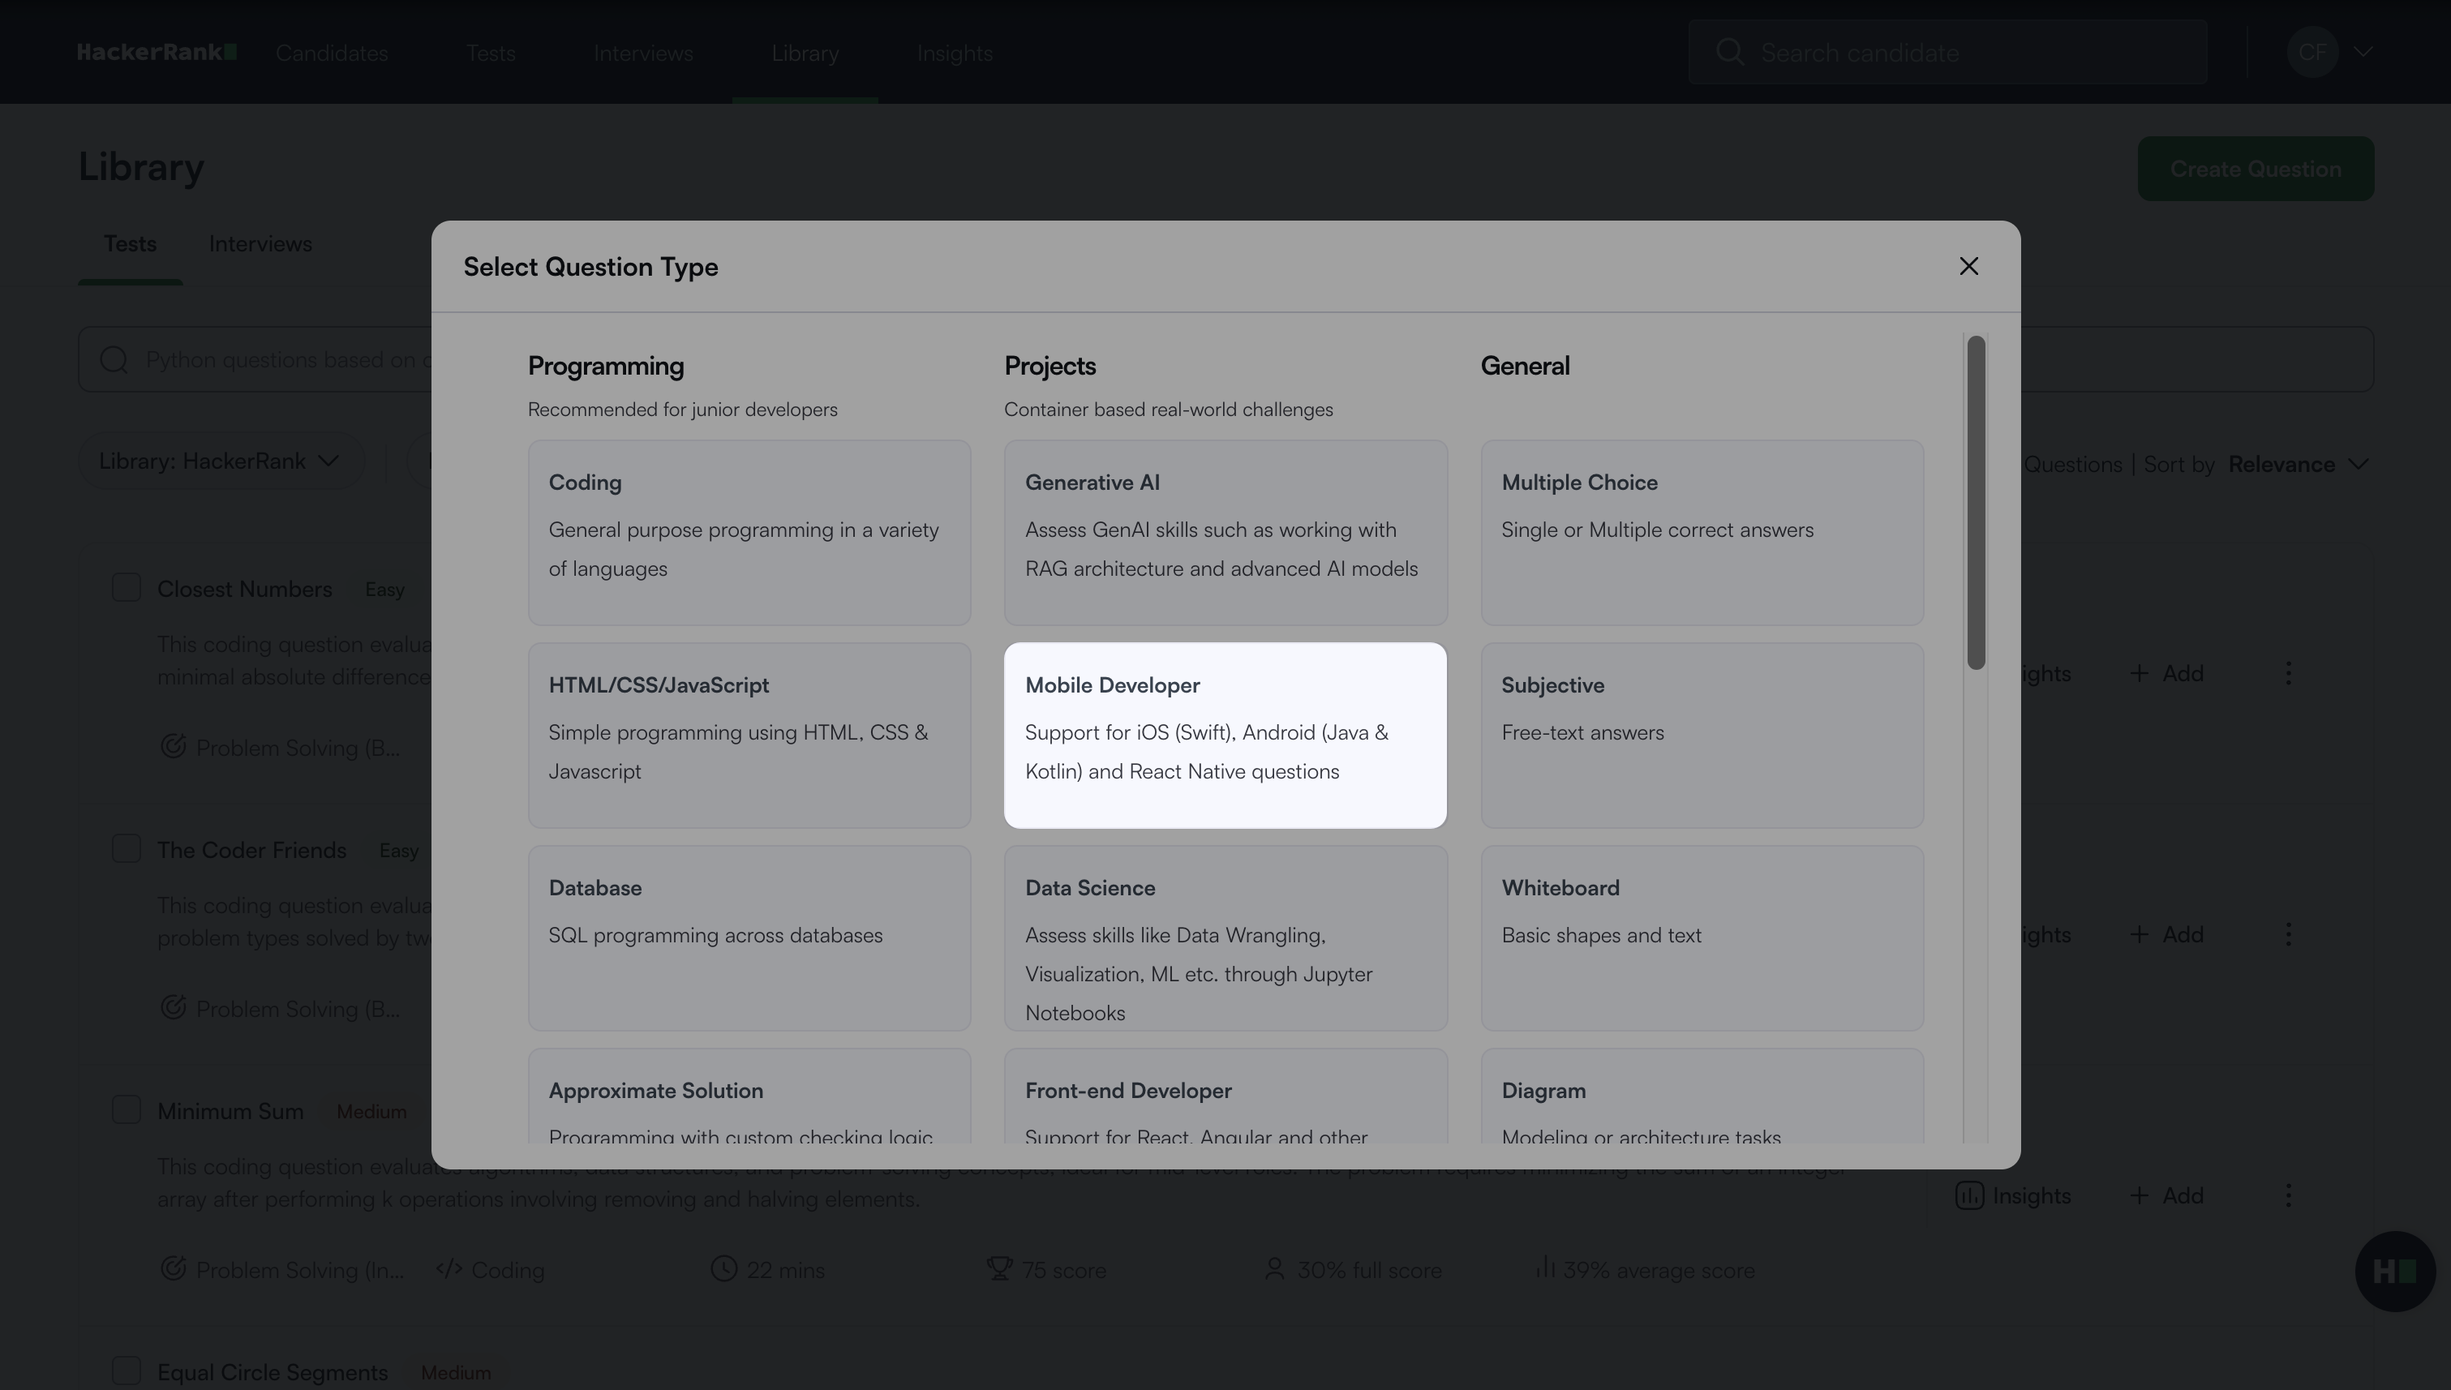Click the CF user avatar

pyautogui.click(x=2311, y=52)
